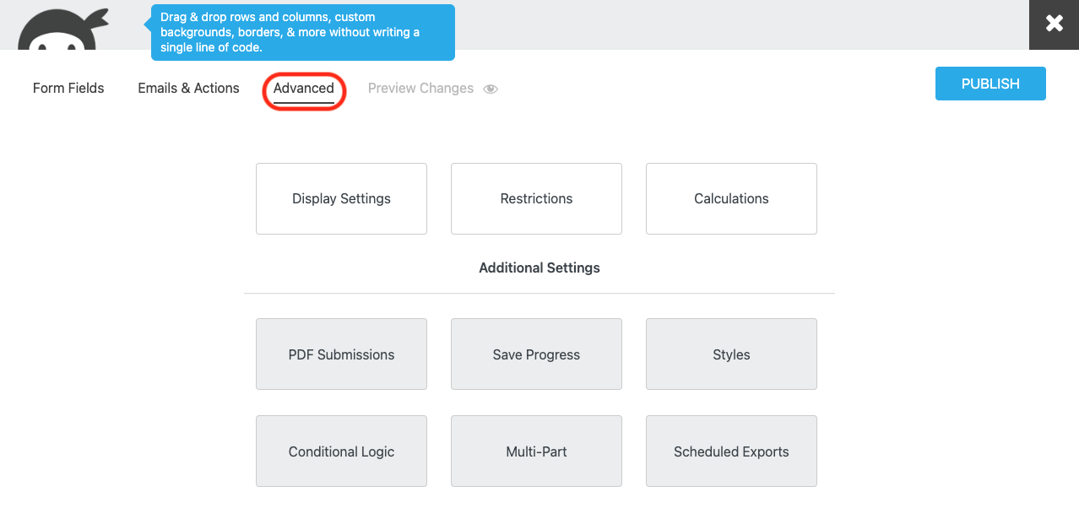Open PDF Submissions settings
Viewport: 1079px width, 519px height.
[x=341, y=354]
